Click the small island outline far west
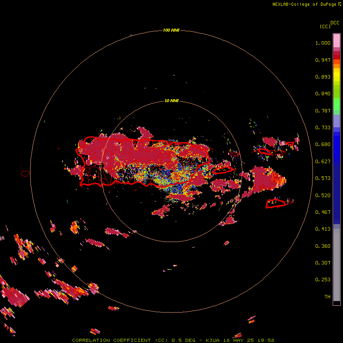This screenshot has height=343, width=343. [25, 173]
